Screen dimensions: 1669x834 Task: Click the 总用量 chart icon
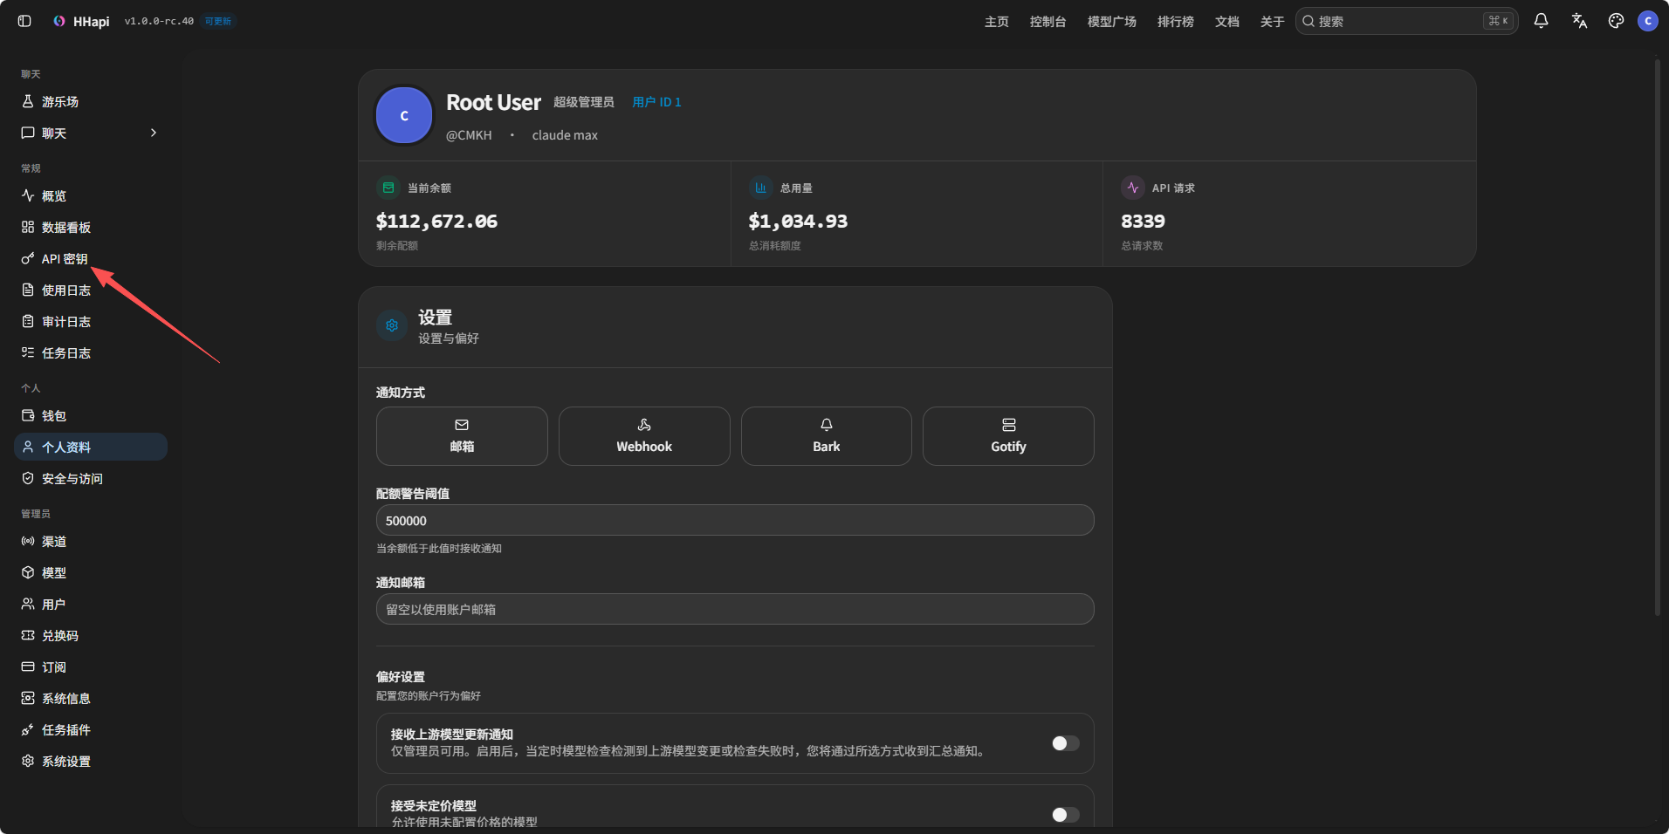[x=760, y=188]
